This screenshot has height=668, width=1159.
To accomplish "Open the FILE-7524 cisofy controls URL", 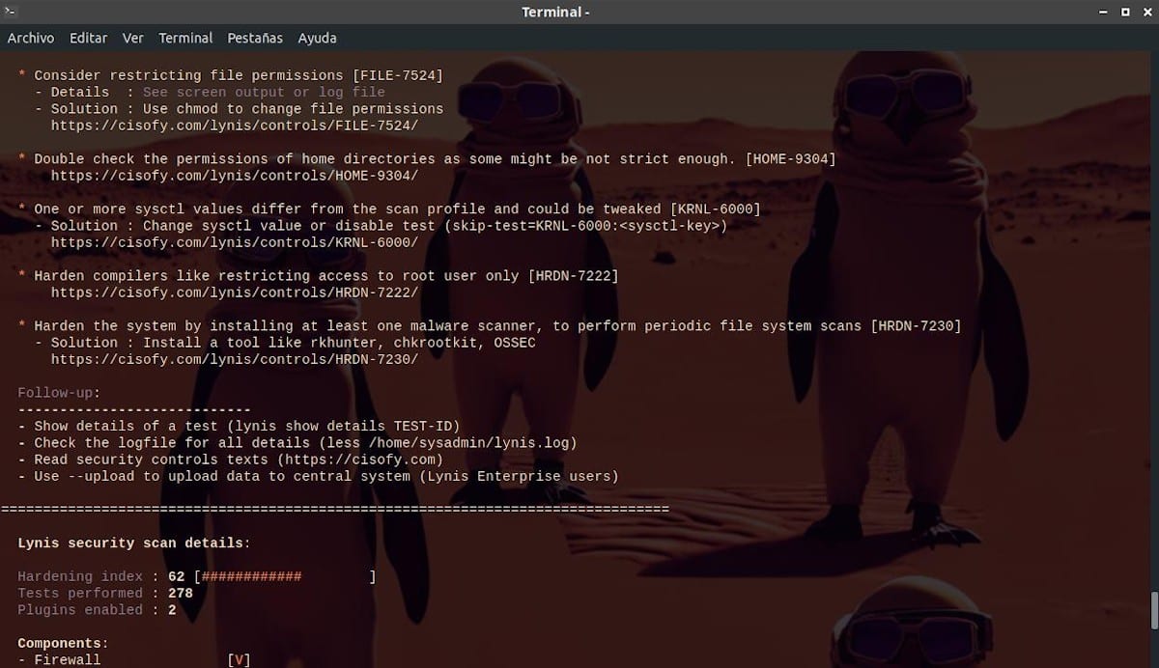I will click(235, 125).
